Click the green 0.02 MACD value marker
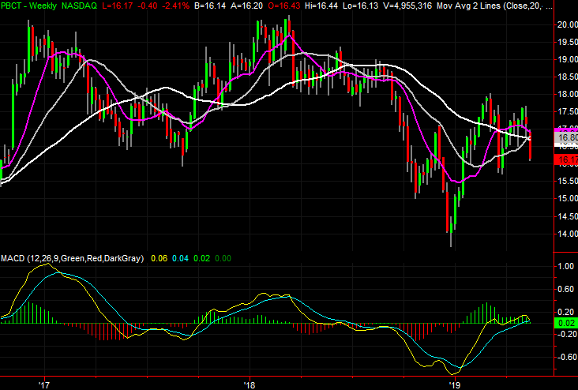The width and height of the screenshot is (578, 390). [565, 323]
